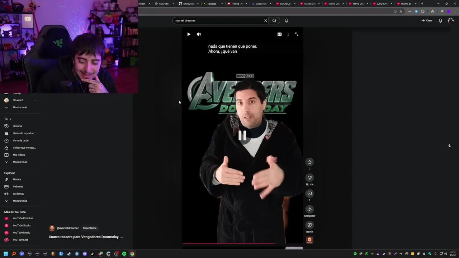Viewport: 459px width, 258px height.
Task: Open YouTube Studio link
Action: click(22, 225)
